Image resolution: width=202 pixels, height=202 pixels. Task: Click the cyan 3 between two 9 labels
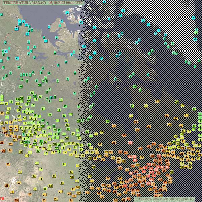coord(51,98)
